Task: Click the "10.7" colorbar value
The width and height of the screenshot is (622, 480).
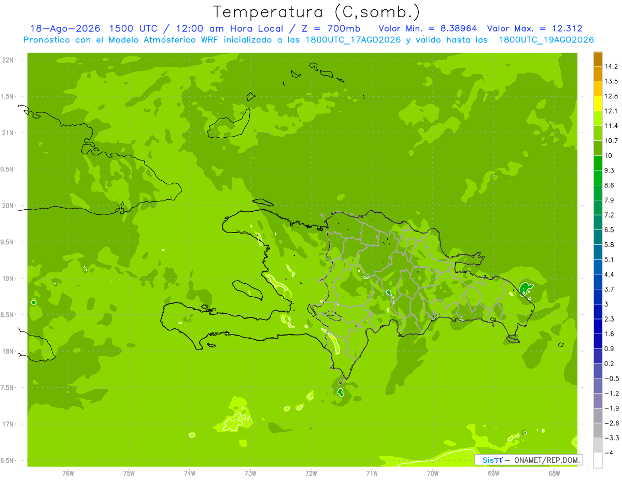Action: point(612,140)
